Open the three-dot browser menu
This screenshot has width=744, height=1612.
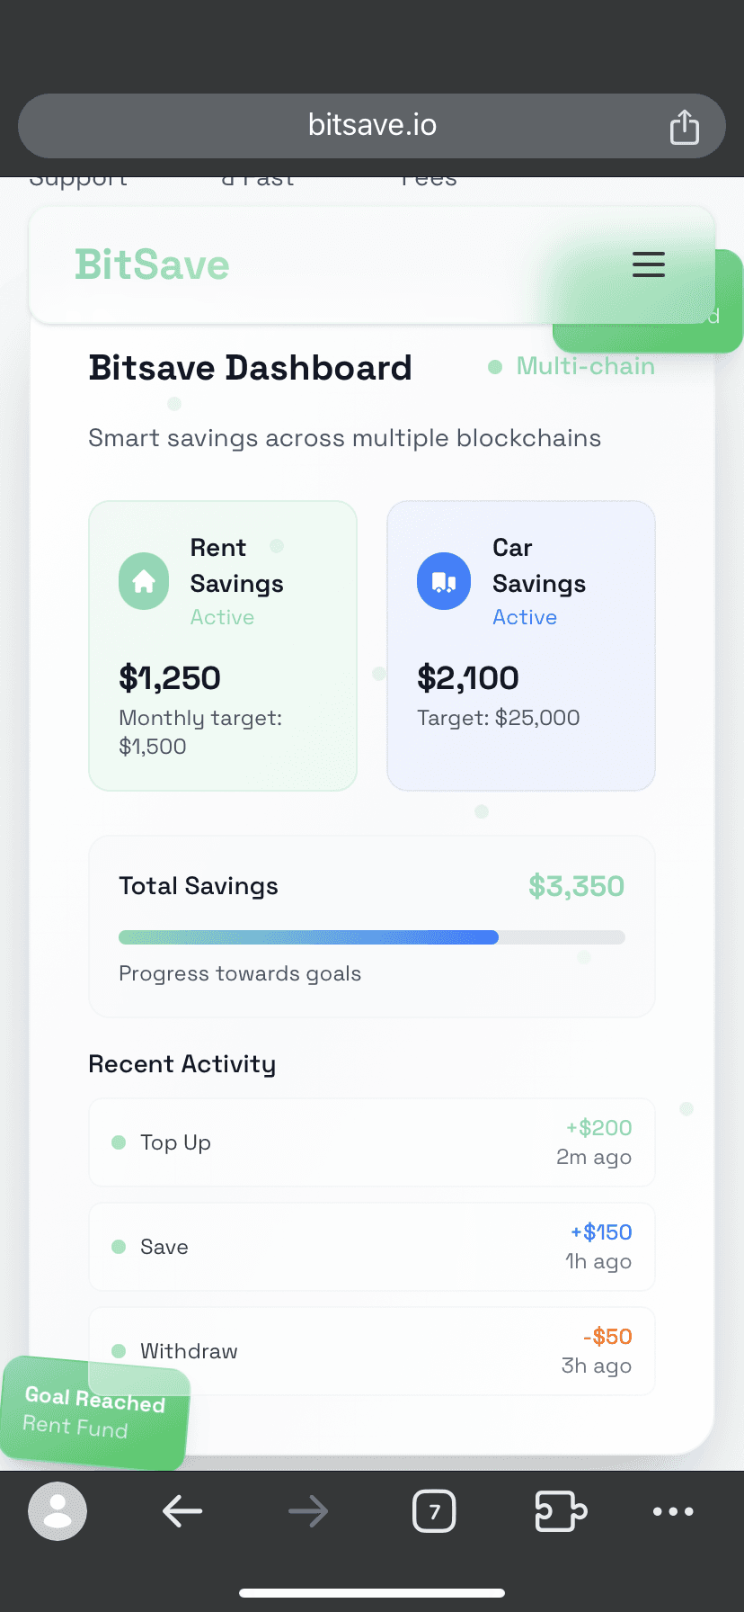[673, 1511]
